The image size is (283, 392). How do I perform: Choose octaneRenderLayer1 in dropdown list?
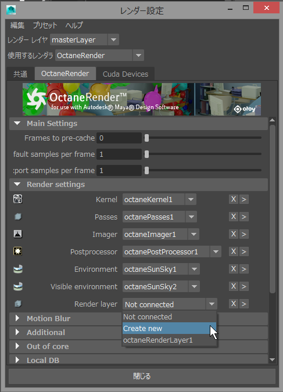pyautogui.click(x=169, y=340)
